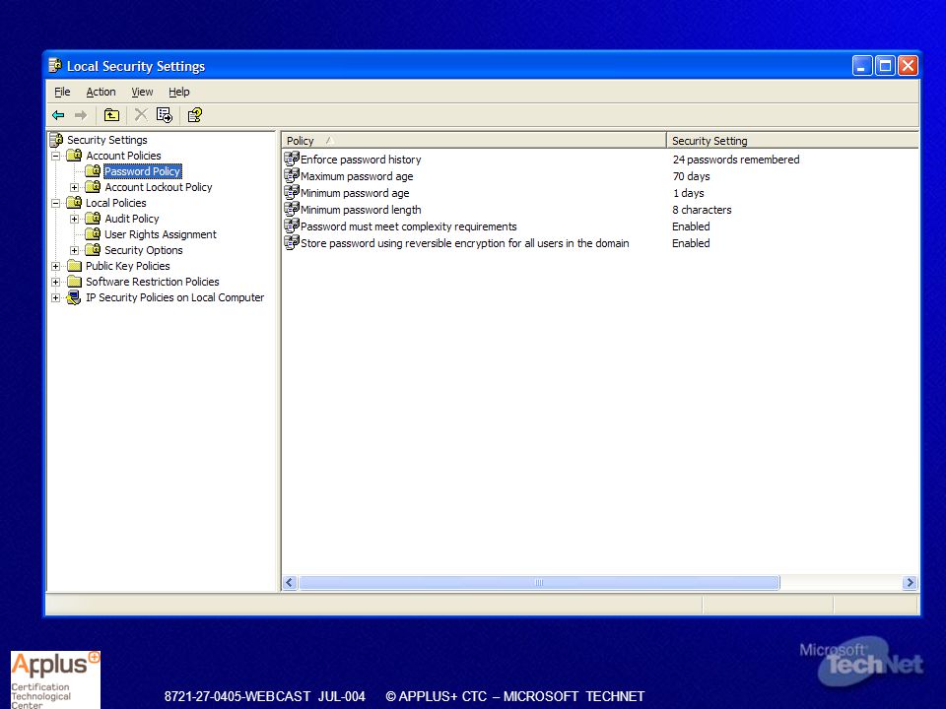Select the Enforce password history row text
Screen dimensions: 946x709
(361, 160)
